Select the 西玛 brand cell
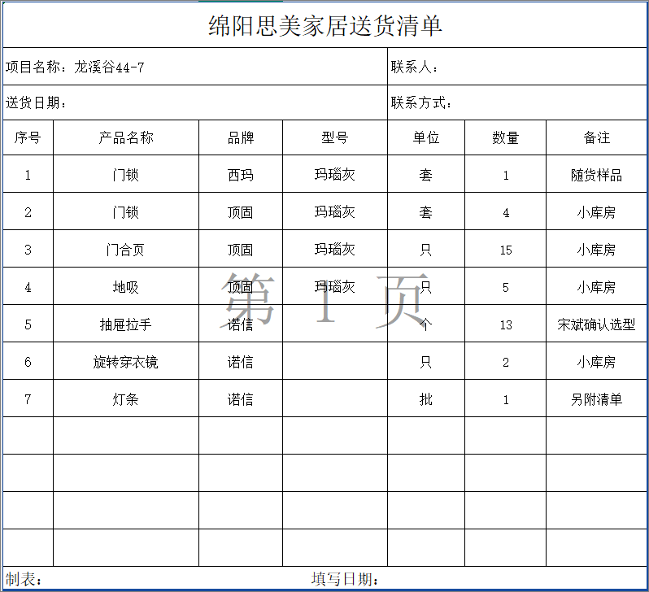Screen dimensions: 649x592 (x=241, y=174)
